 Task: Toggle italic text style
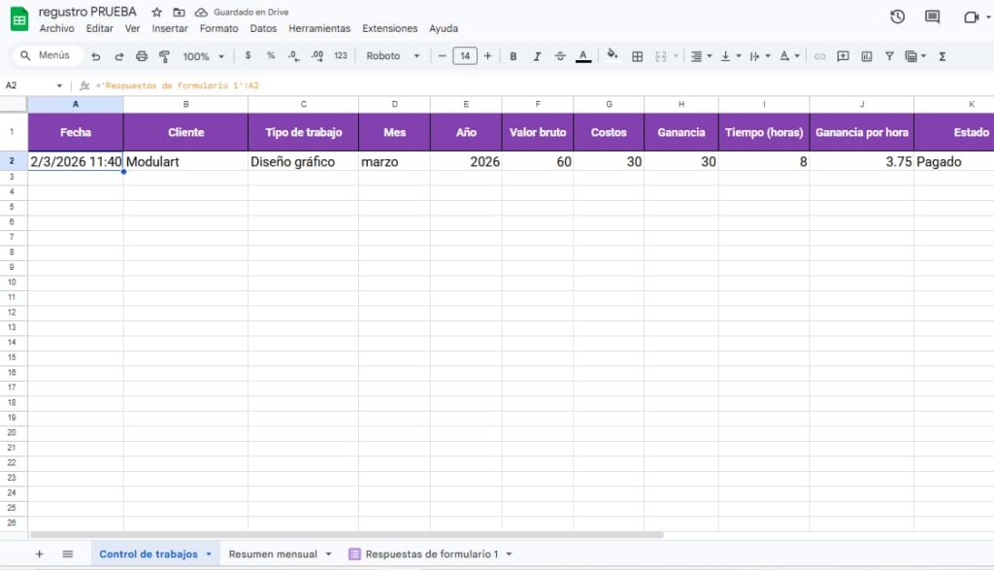(x=537, y=56)
